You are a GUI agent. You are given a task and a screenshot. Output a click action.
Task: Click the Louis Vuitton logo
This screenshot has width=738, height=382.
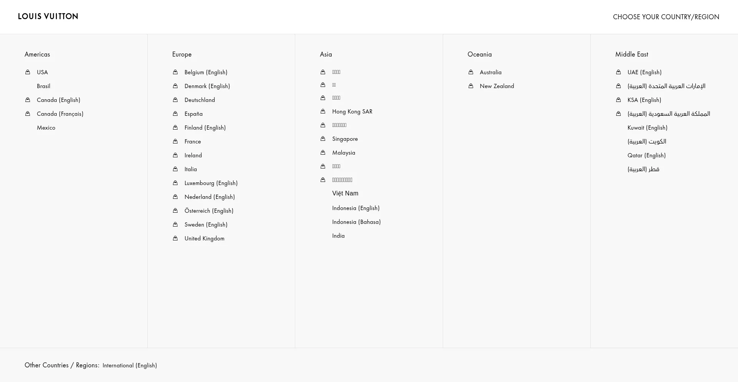tap(48, 16)
